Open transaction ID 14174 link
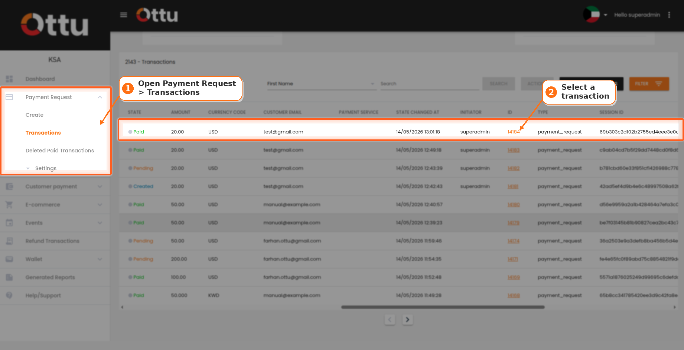 [x=514, y=241]
